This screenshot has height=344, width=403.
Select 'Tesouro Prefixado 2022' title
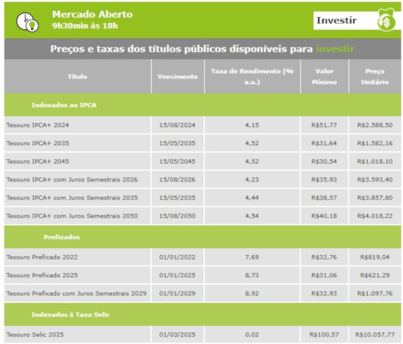tap(42, 257)
